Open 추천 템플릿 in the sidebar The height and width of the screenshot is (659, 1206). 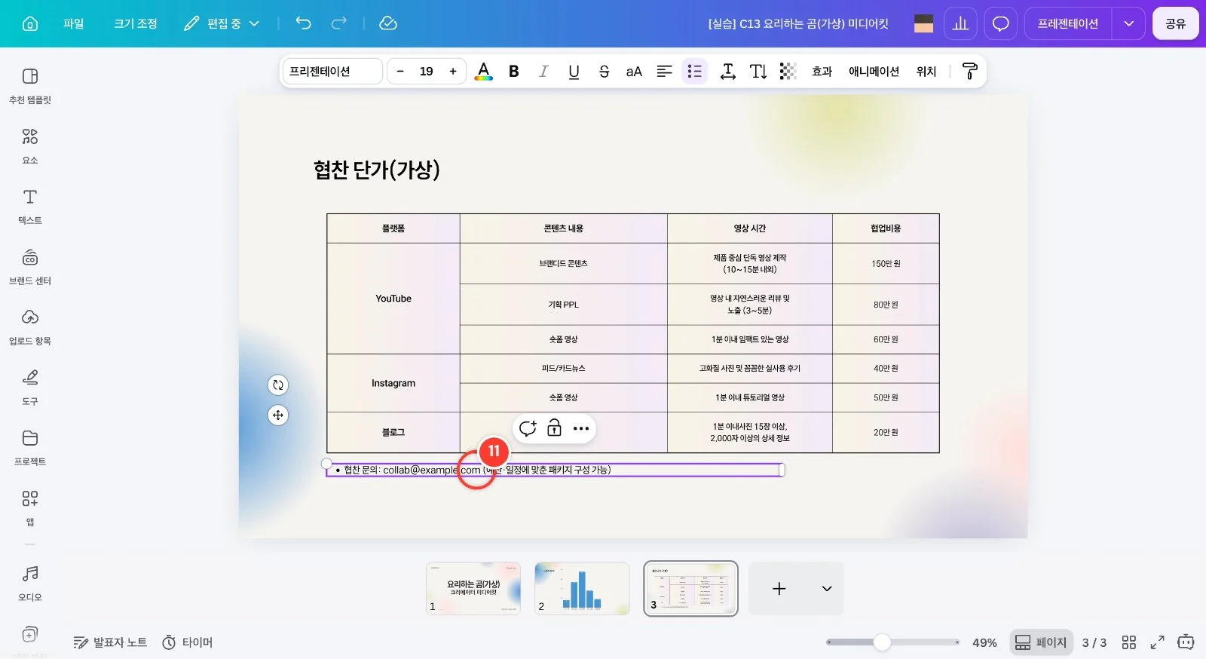(x=30, y=85)
